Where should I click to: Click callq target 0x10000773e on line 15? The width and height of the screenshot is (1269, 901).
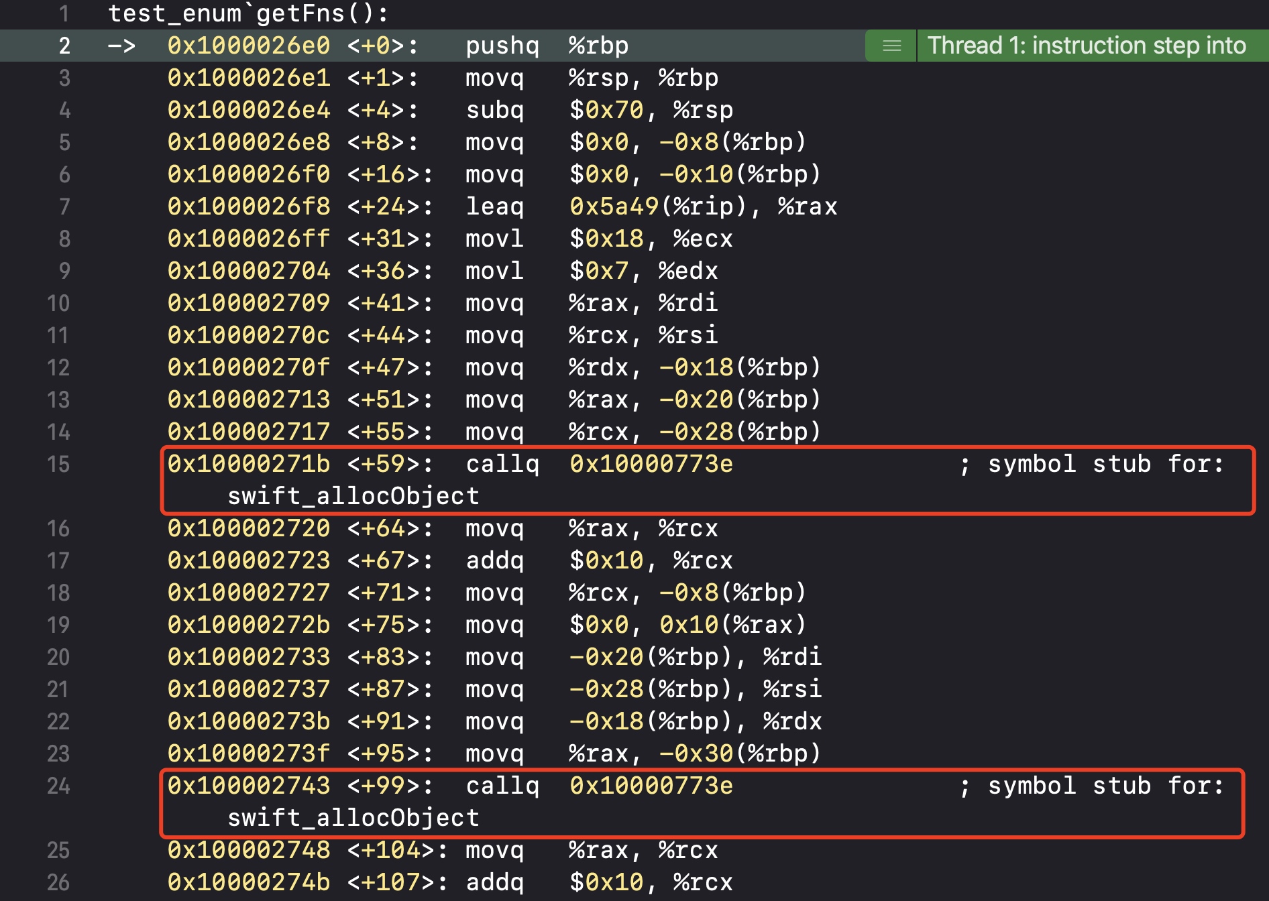(651, 464)
